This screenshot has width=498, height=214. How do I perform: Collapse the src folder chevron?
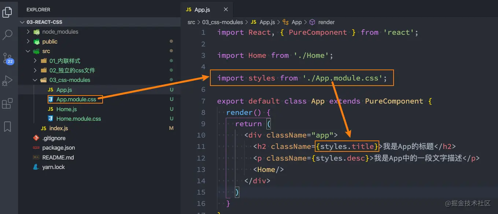point(28,51)
